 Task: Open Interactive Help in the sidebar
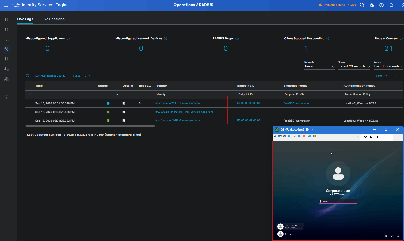click(7, 97)
